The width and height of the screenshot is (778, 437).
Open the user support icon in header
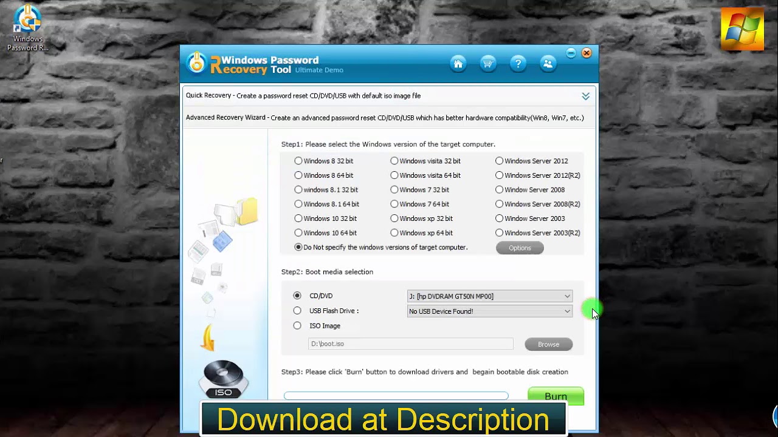(548, 63)
